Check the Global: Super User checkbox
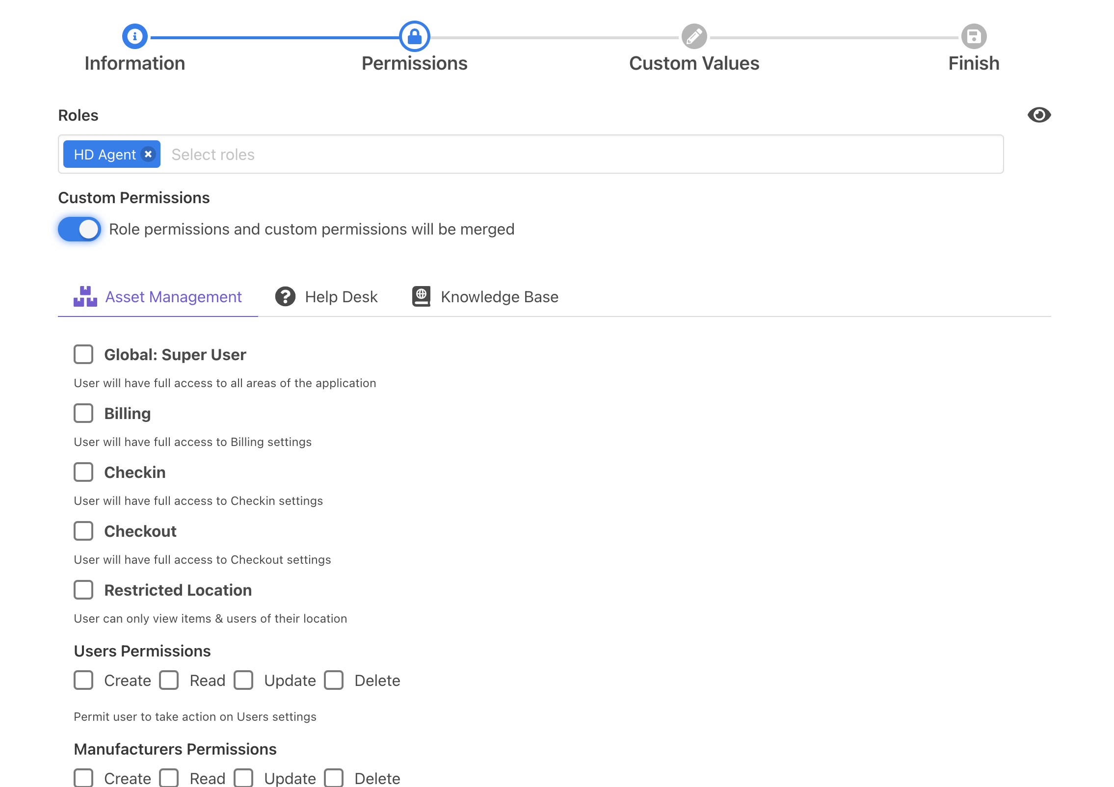 [x=83, y=354]
